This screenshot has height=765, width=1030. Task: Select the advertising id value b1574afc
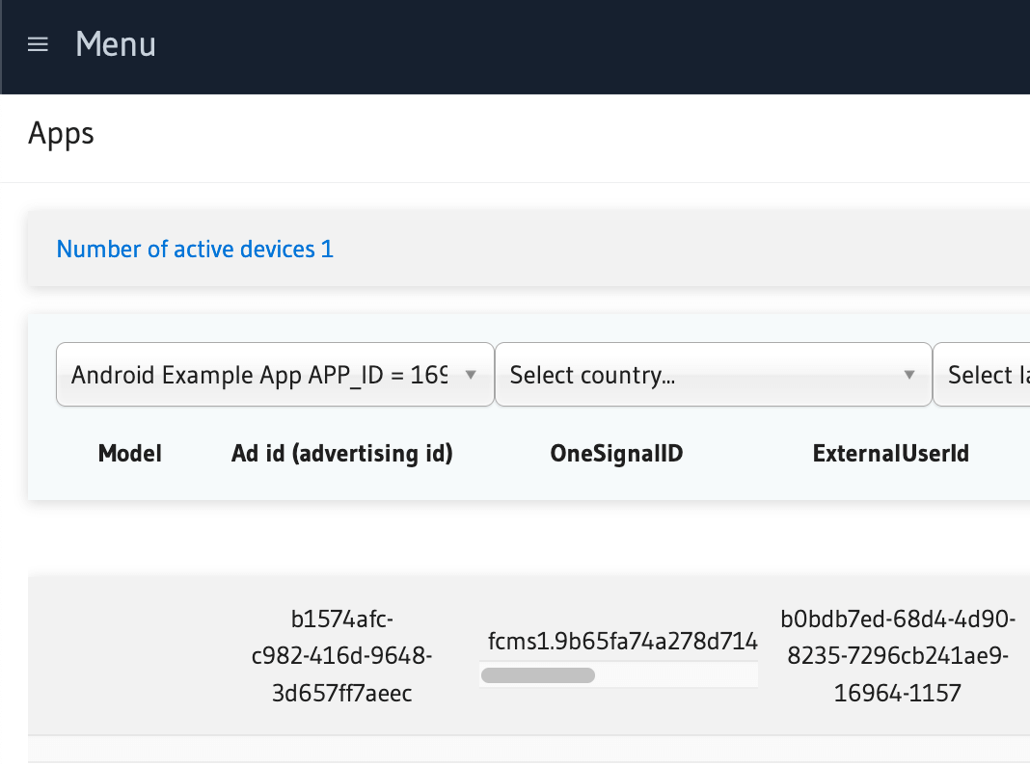point(342,655)
